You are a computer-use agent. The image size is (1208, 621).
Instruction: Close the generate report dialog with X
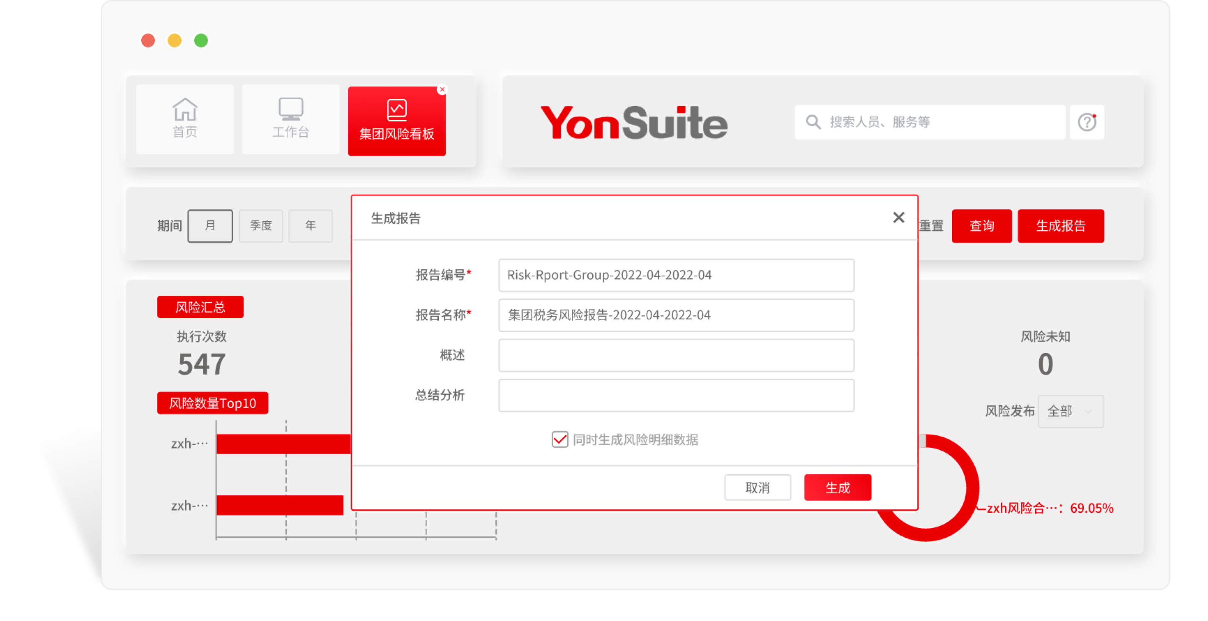(x=898, y=218)
